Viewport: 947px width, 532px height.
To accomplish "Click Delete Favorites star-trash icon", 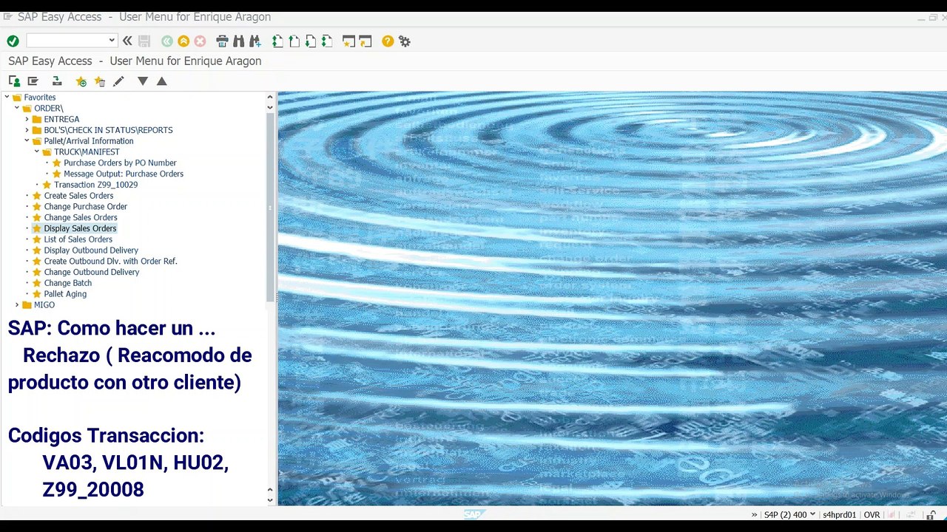I will (100, 81).
